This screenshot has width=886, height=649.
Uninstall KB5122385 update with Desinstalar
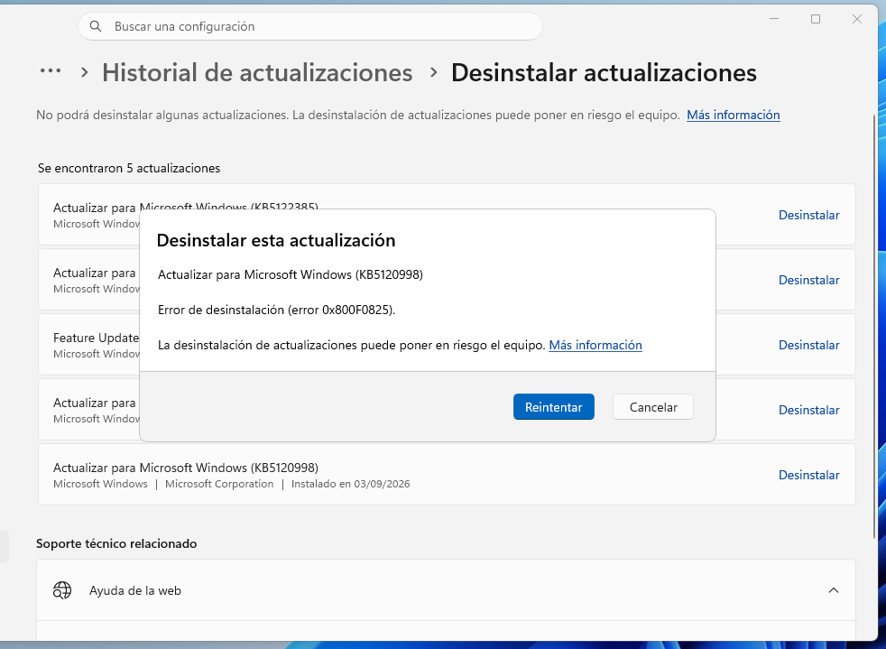808,215
